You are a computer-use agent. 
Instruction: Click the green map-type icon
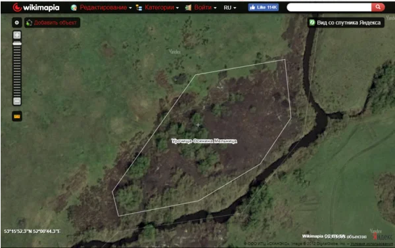(312, 23)
